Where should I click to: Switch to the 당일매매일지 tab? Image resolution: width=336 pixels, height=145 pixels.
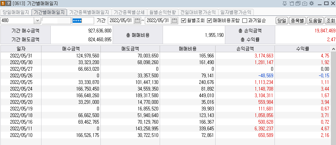(x=16, y=12)
